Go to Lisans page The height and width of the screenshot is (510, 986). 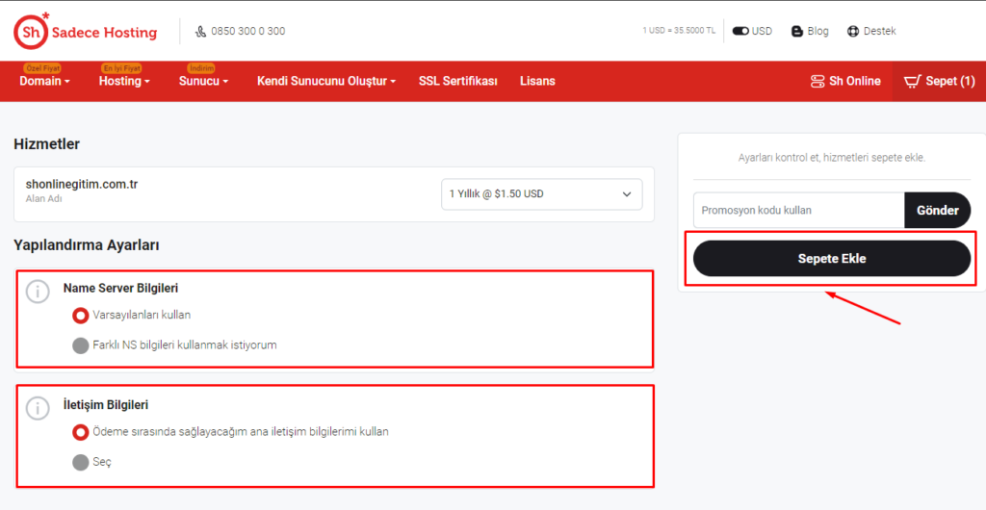pyautogui.click(x=537, y=81)
